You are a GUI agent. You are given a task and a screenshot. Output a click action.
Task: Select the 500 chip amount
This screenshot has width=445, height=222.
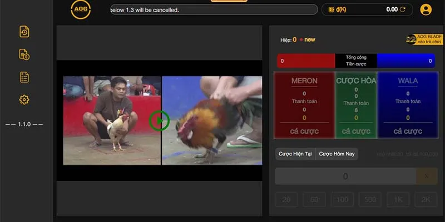tap(370, 199)
